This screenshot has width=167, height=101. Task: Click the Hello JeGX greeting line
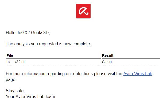[28, 33]
